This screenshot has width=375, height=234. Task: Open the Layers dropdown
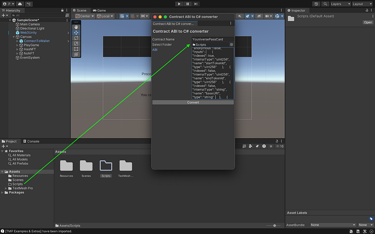point(341,4)
